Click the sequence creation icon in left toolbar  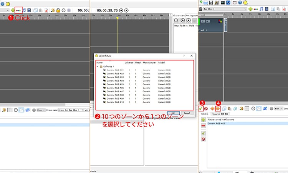[18, 10]
